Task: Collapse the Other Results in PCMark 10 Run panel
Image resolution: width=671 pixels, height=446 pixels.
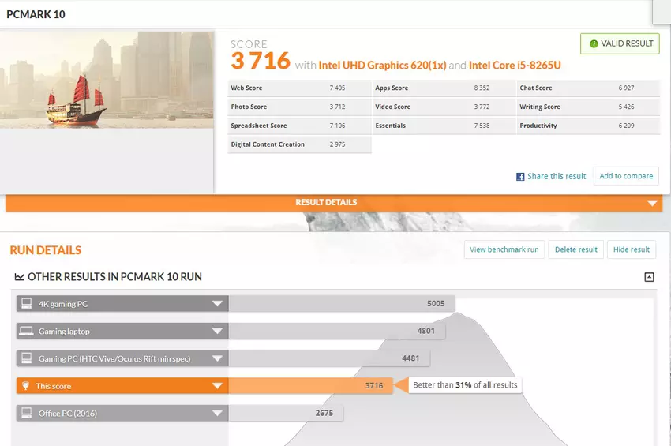Action: tap(649, 277)
